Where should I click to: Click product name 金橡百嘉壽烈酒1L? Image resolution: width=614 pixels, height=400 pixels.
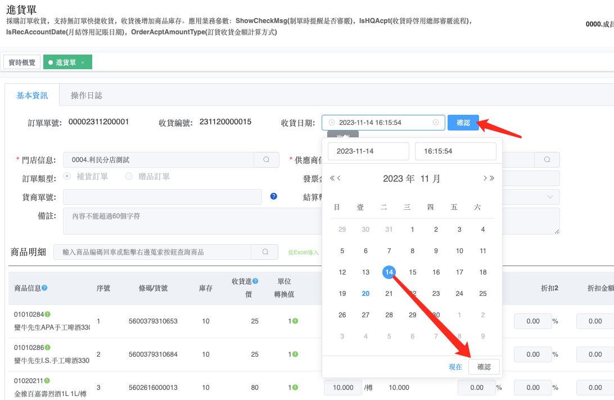pyautogui.click(x=50, y=394)
